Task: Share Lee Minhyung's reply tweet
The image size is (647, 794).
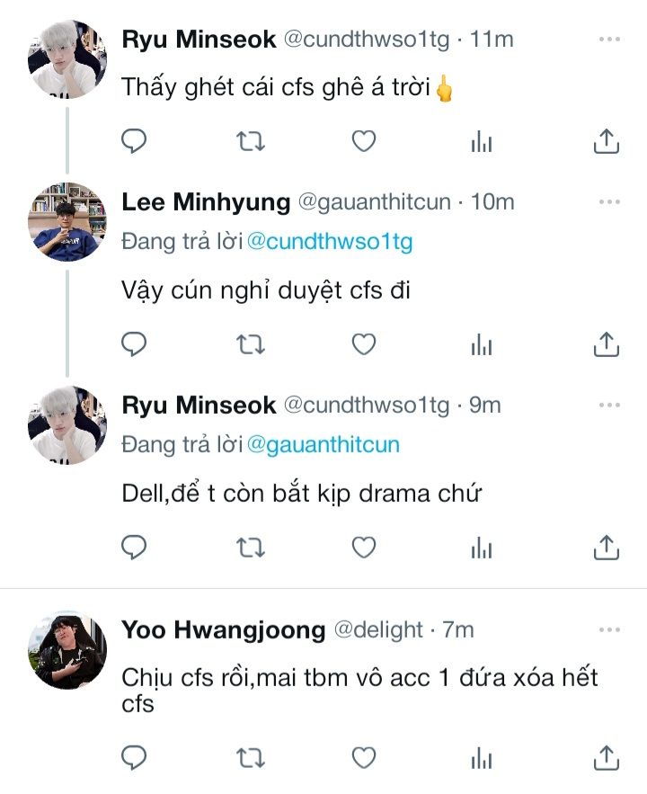Action: (x=607, y=343)
